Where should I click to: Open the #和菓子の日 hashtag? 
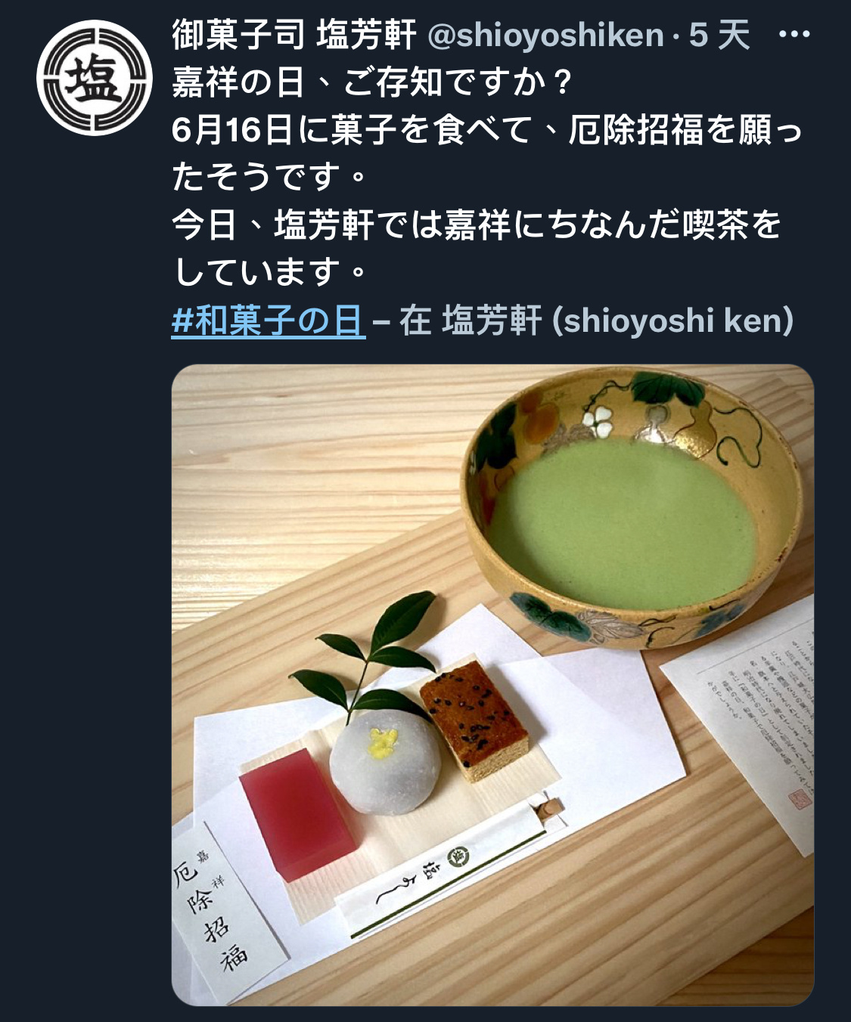pyautogui.click(x=269, y=321)
